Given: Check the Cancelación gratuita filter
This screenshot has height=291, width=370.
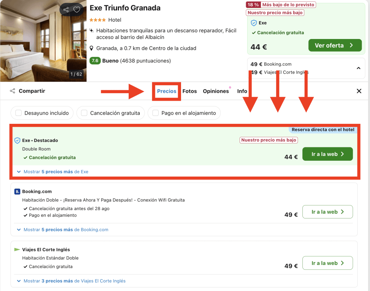Looking at the screenshot, I should [x=84, y=113].
